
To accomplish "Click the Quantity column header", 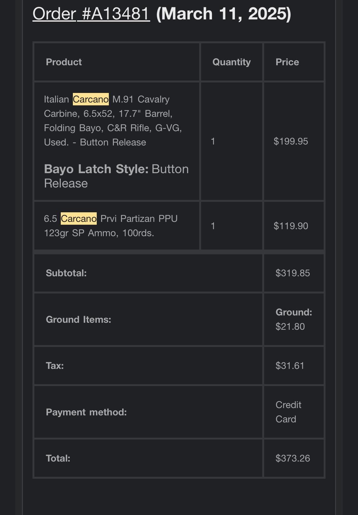I will coord(231,62).
